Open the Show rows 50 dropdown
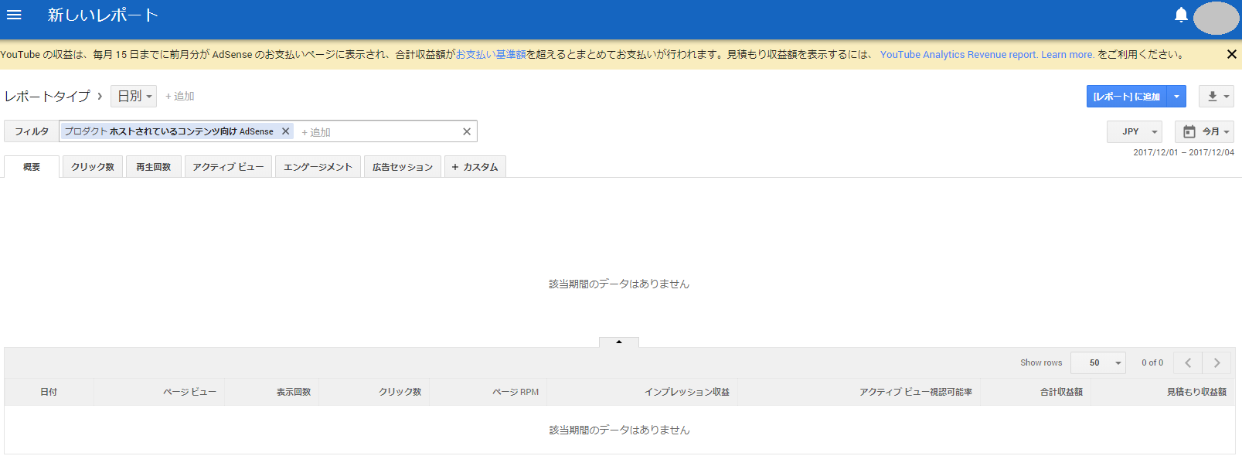The width and height of the screenshot is (1242, 456). tap(1098, 362)
